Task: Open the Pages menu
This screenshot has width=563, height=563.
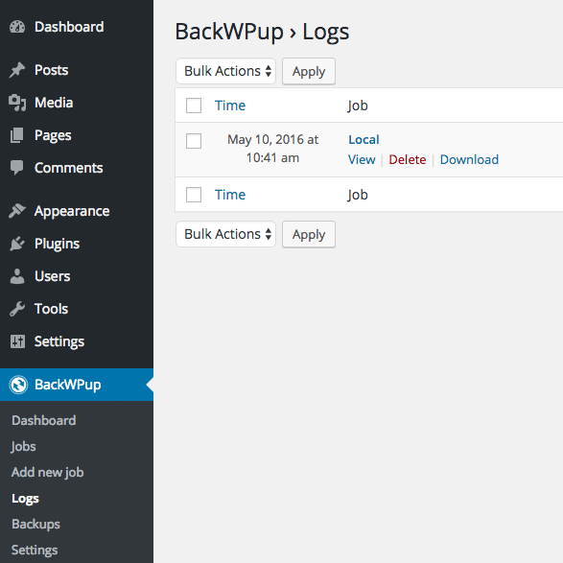Action: pyautogui.click(x=53, y=136)
